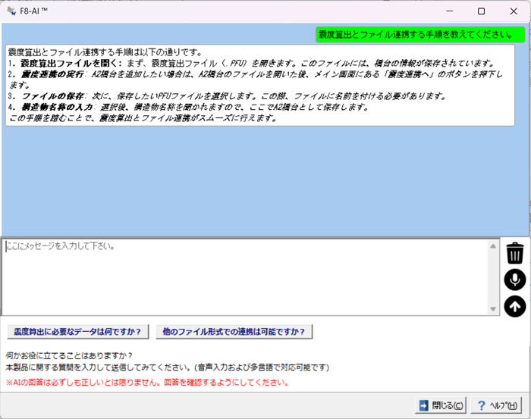Click the red AI disclaimer text
The width and height of the screenshot is (531, 419).
click(146, 383)
